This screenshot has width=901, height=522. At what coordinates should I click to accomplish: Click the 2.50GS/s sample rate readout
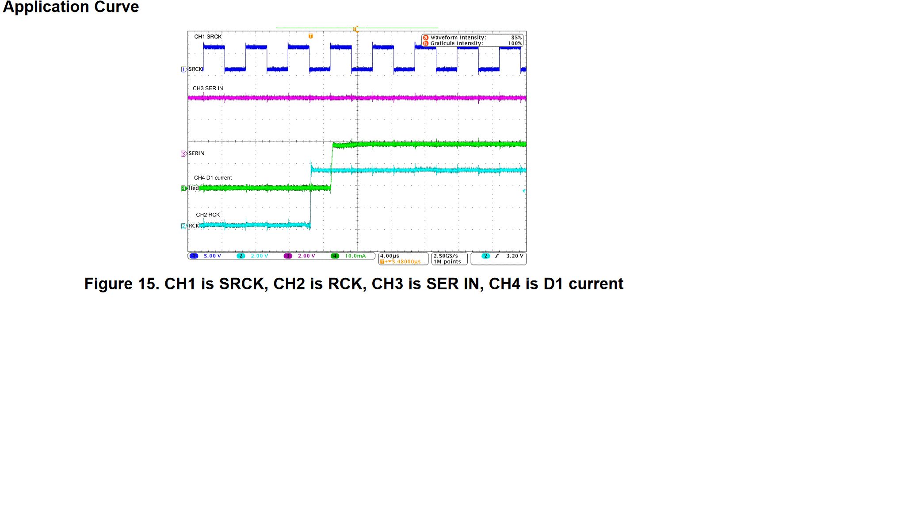click(x=446, y=256)
